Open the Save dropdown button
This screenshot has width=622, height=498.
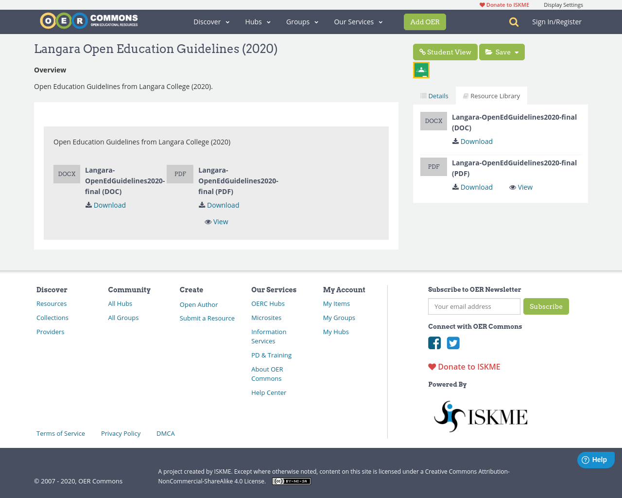502,52
